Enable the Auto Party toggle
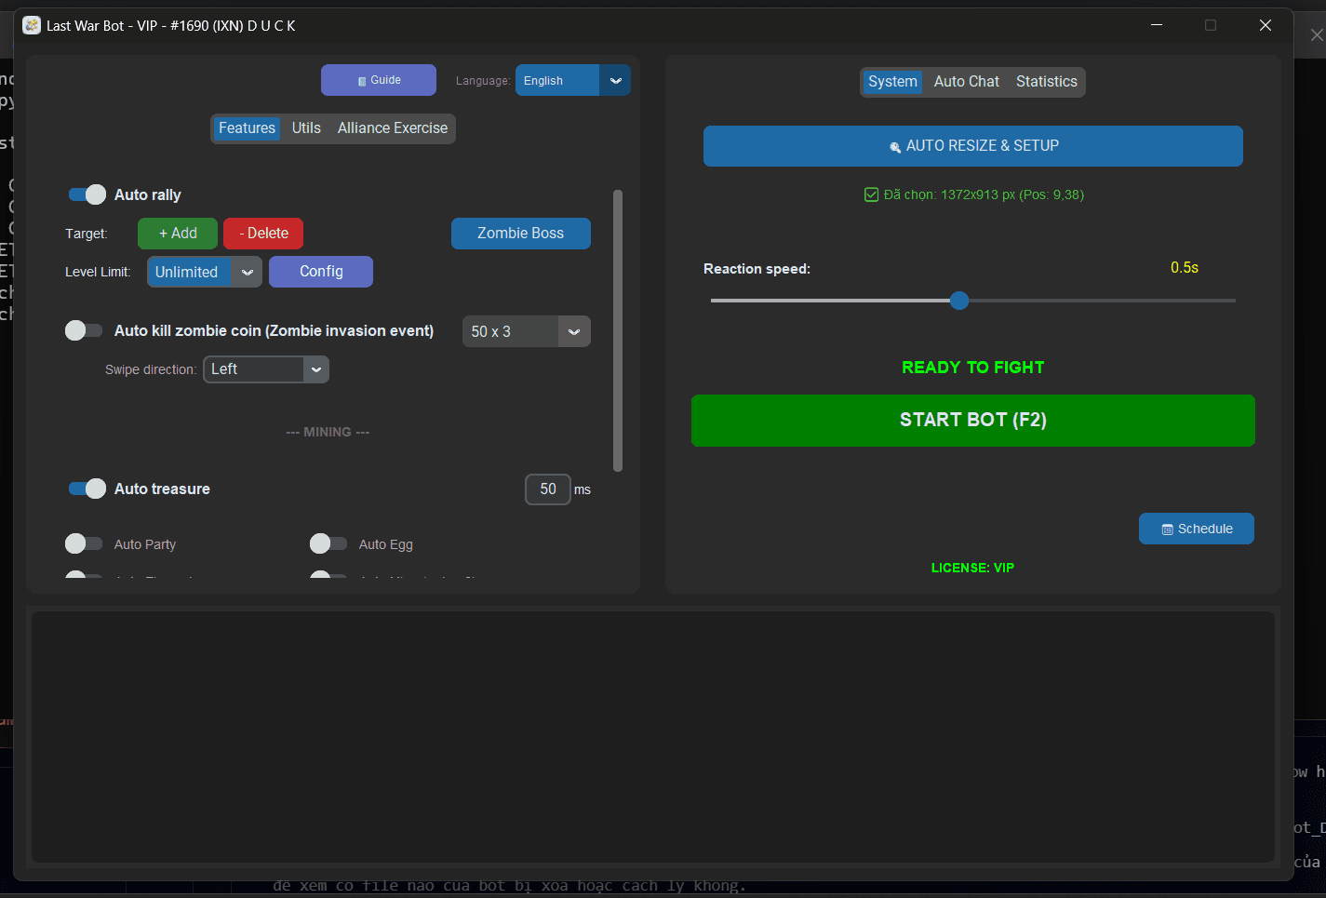 [84, 543]
